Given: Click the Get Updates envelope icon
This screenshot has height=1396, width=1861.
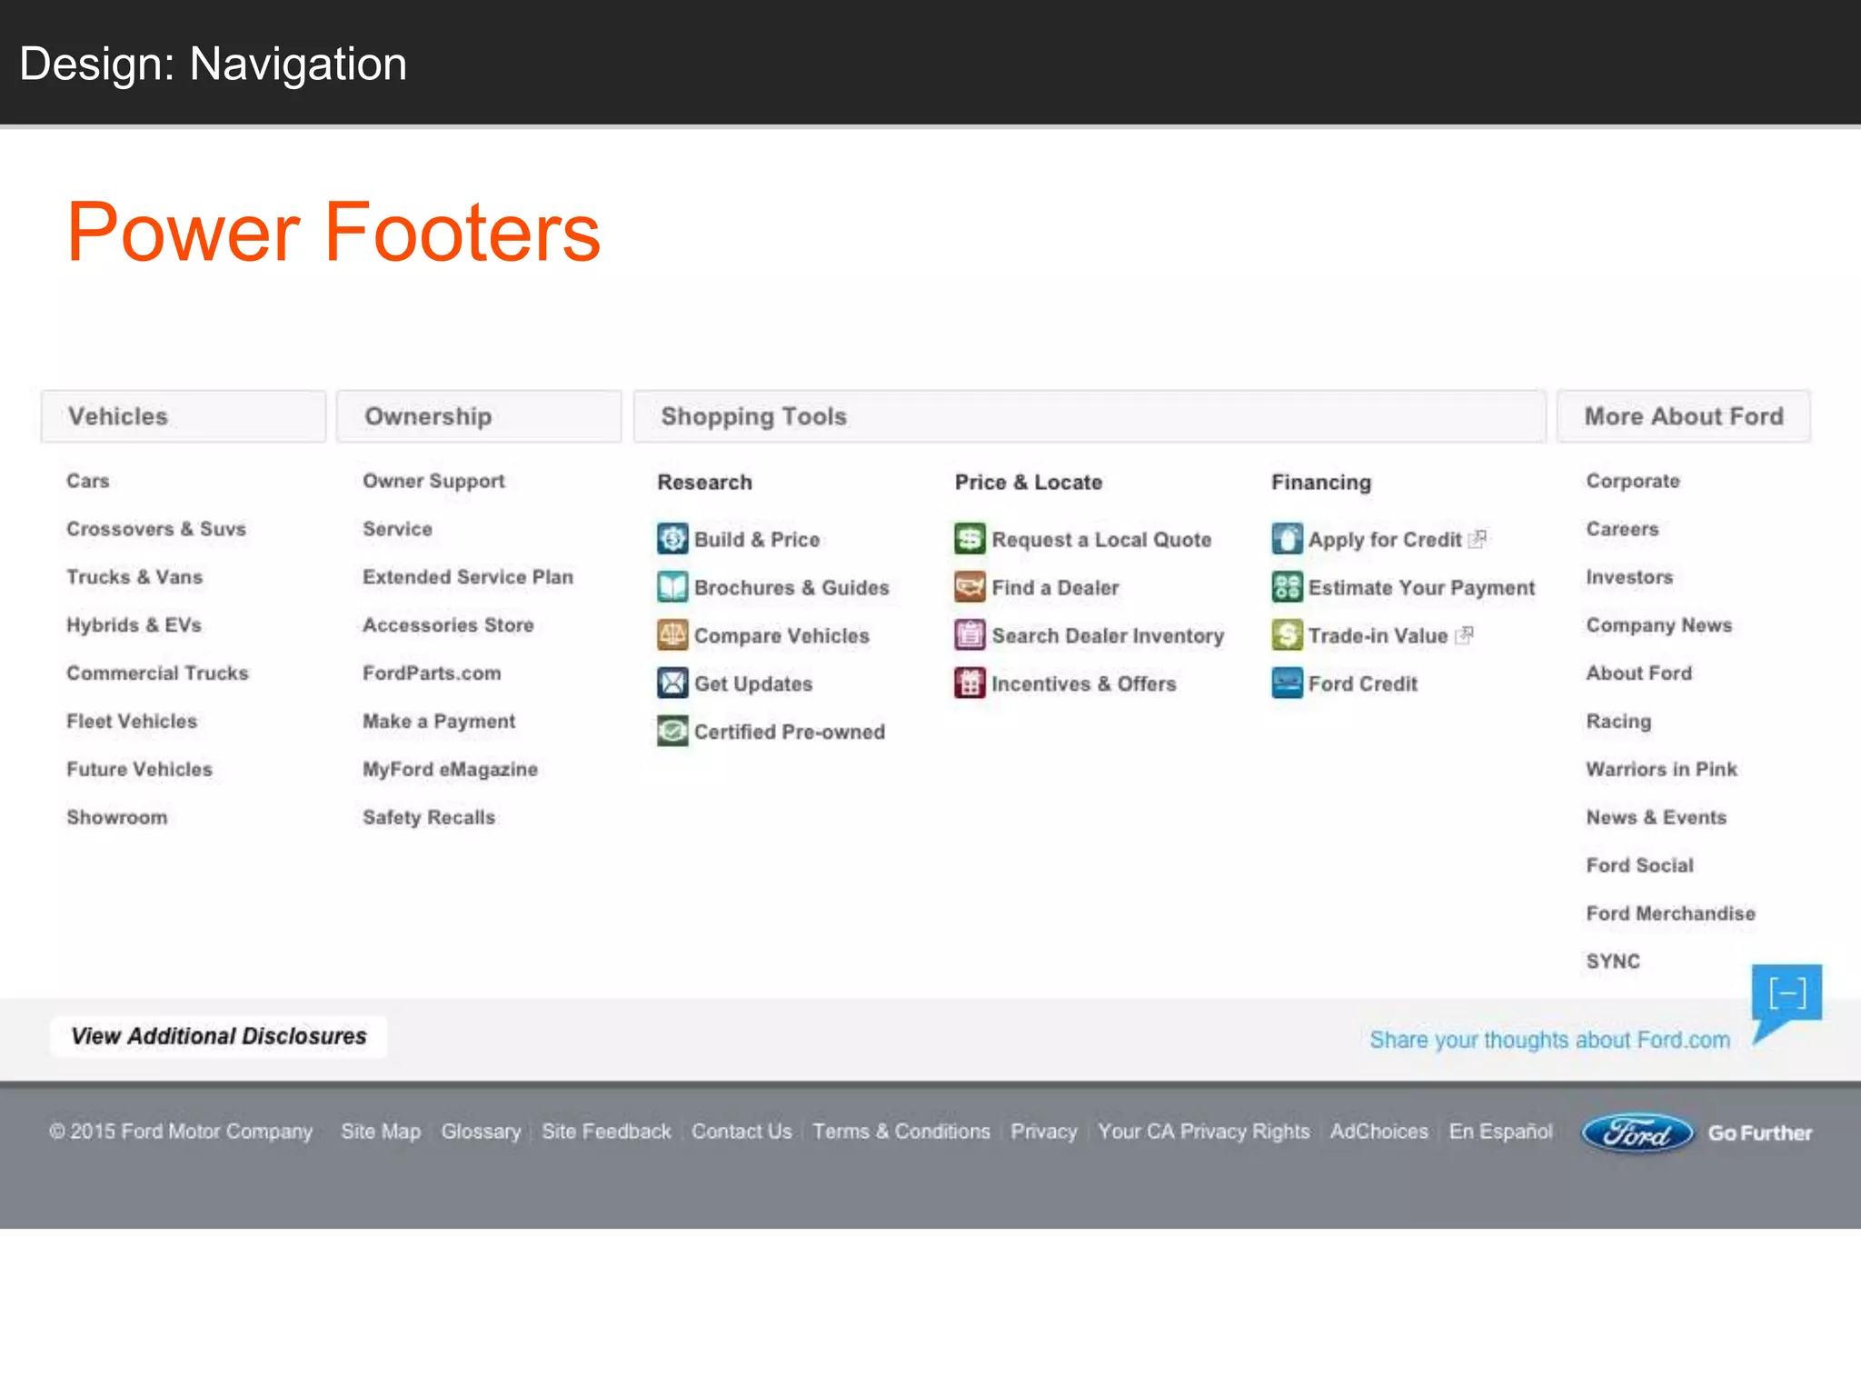Looking at the screenshot, I should [672, 683].
